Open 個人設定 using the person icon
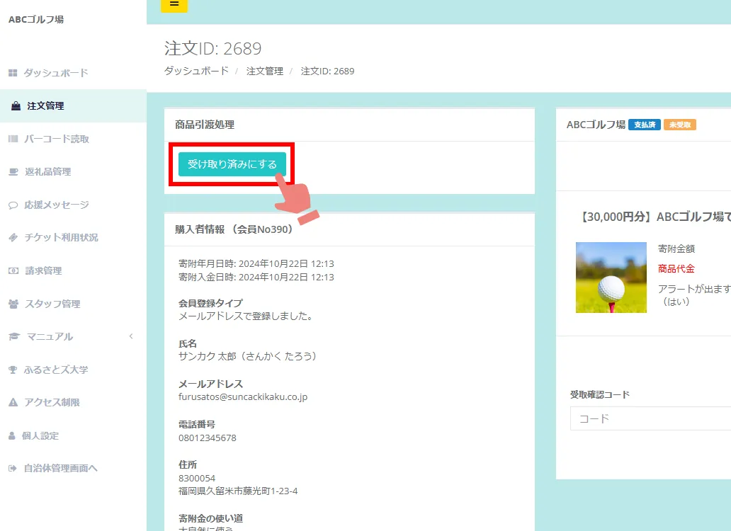Screen dimensions: 731x531 (13, 435)
